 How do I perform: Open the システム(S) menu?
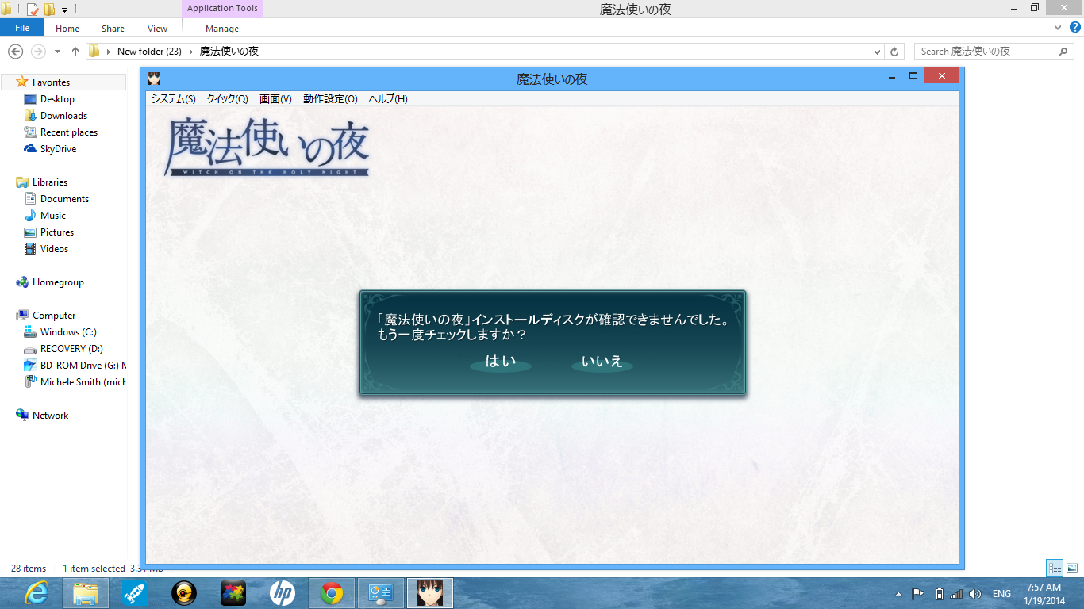[174, 99]
